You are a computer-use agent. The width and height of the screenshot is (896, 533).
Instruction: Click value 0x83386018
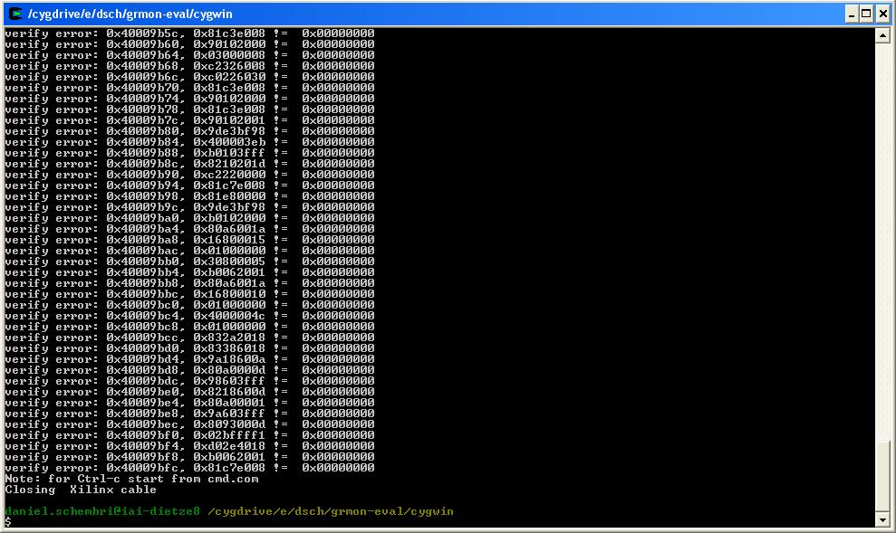230,348
